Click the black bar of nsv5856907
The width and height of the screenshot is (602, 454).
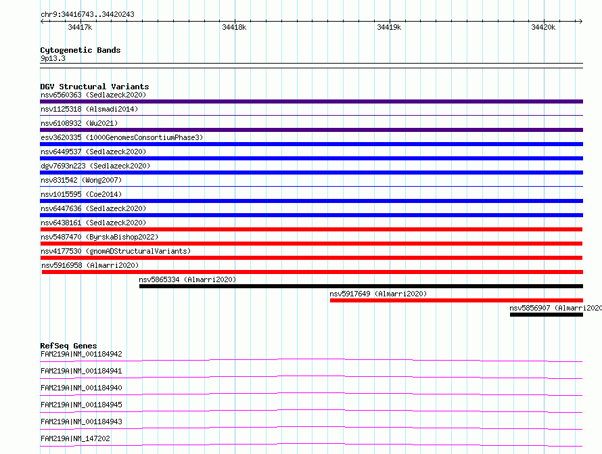pyautogui.click(x=547, y=315)
